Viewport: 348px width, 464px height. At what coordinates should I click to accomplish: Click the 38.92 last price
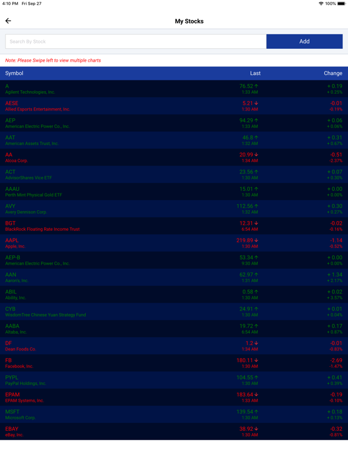(x=246, y=429)
